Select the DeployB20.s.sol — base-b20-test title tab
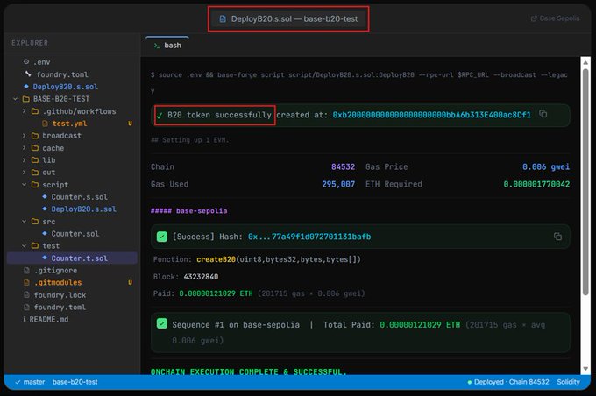 [288, 18]
